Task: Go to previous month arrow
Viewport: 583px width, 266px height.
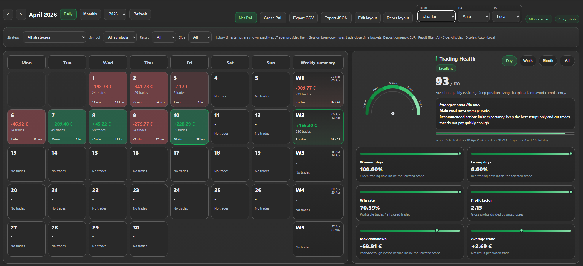Action: 8,14
